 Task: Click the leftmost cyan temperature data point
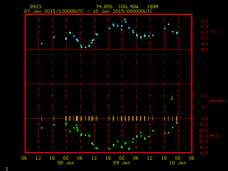coord(42,43)
